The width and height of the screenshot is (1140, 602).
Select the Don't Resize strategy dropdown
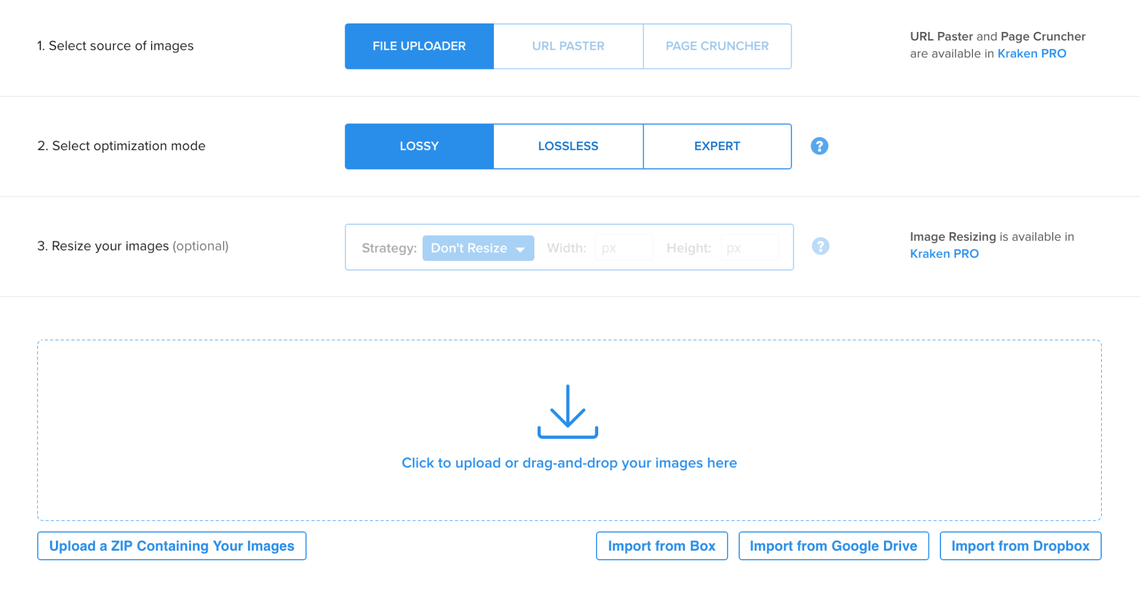[x=478, y=248]
